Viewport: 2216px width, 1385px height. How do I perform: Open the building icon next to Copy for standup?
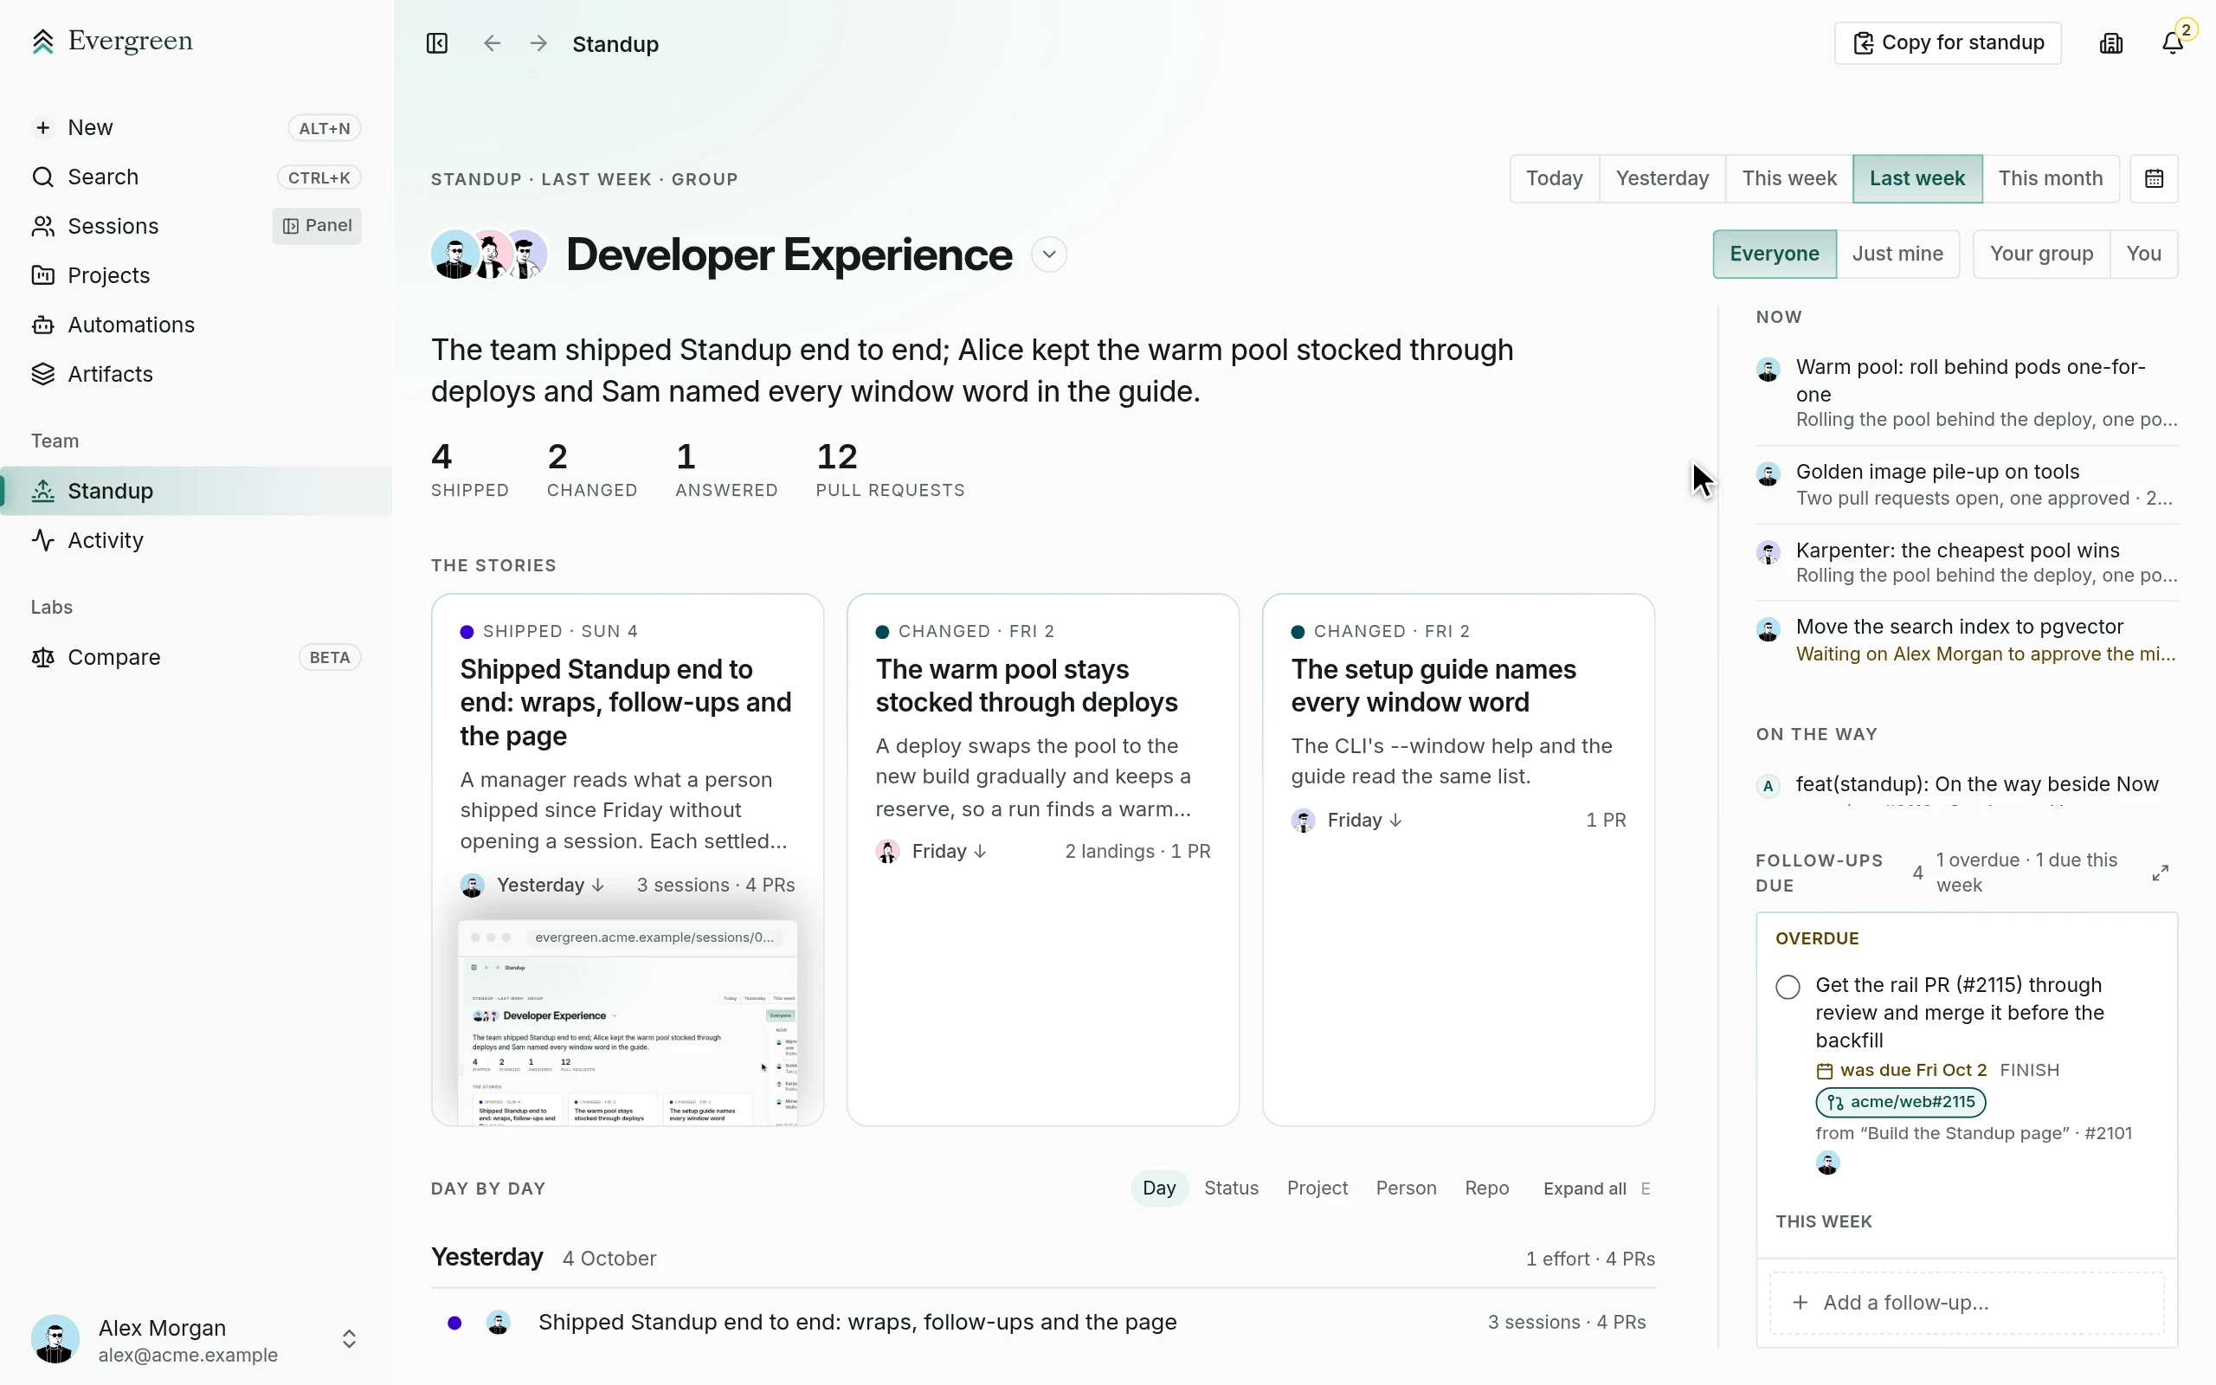[x=2110, y=43]
